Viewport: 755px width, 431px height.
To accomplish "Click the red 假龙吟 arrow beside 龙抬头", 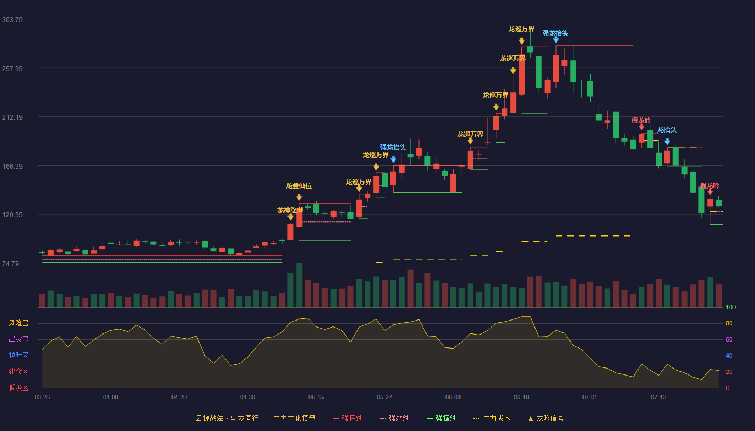I will point(641,127).
